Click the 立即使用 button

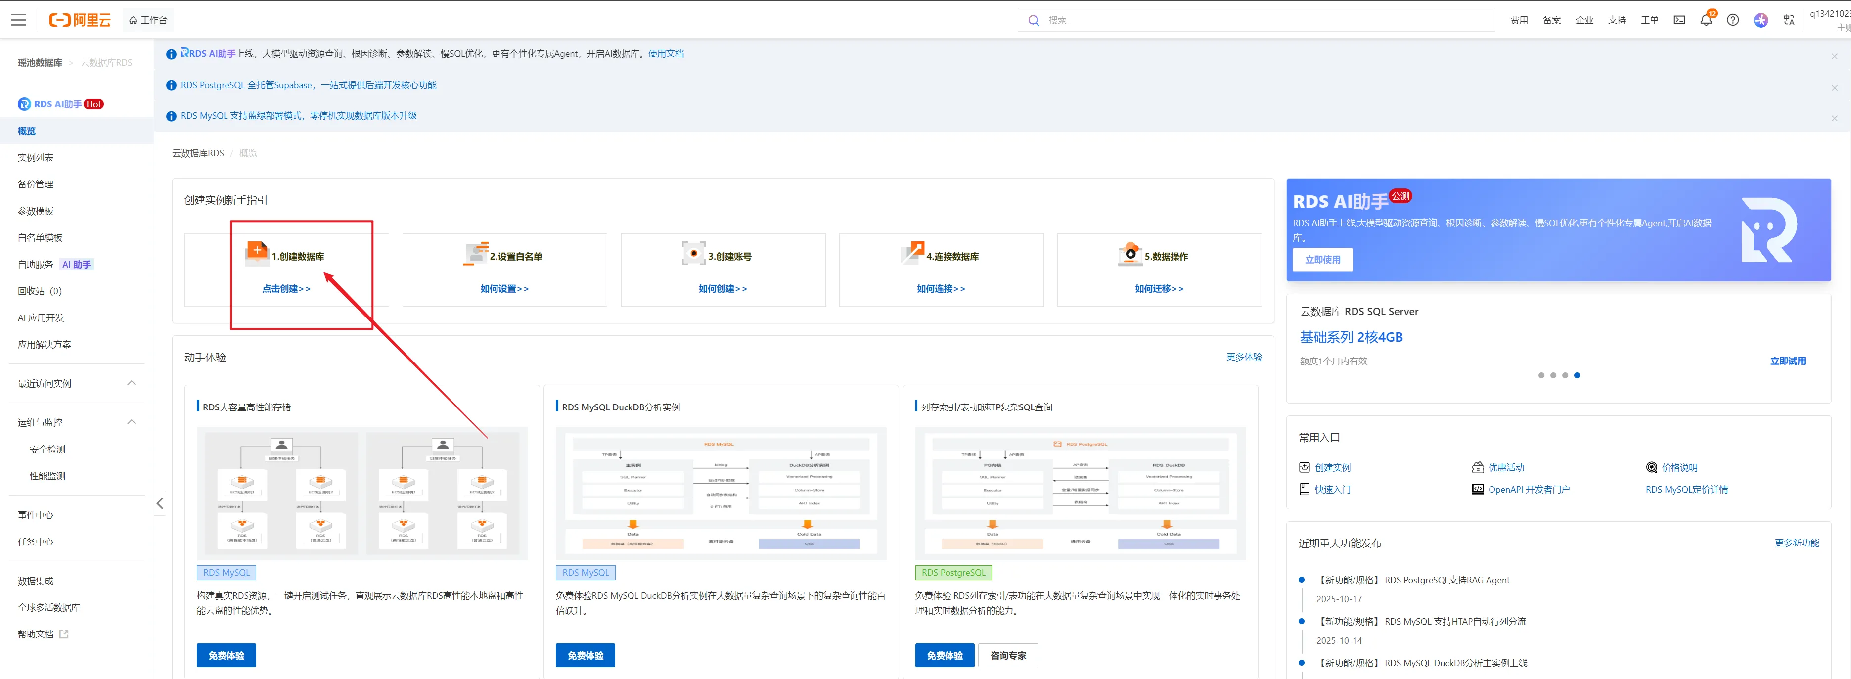(1322, 260)
